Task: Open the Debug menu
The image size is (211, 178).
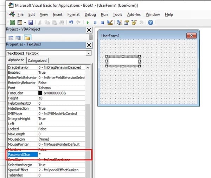Action: click(x=90, y=14)
